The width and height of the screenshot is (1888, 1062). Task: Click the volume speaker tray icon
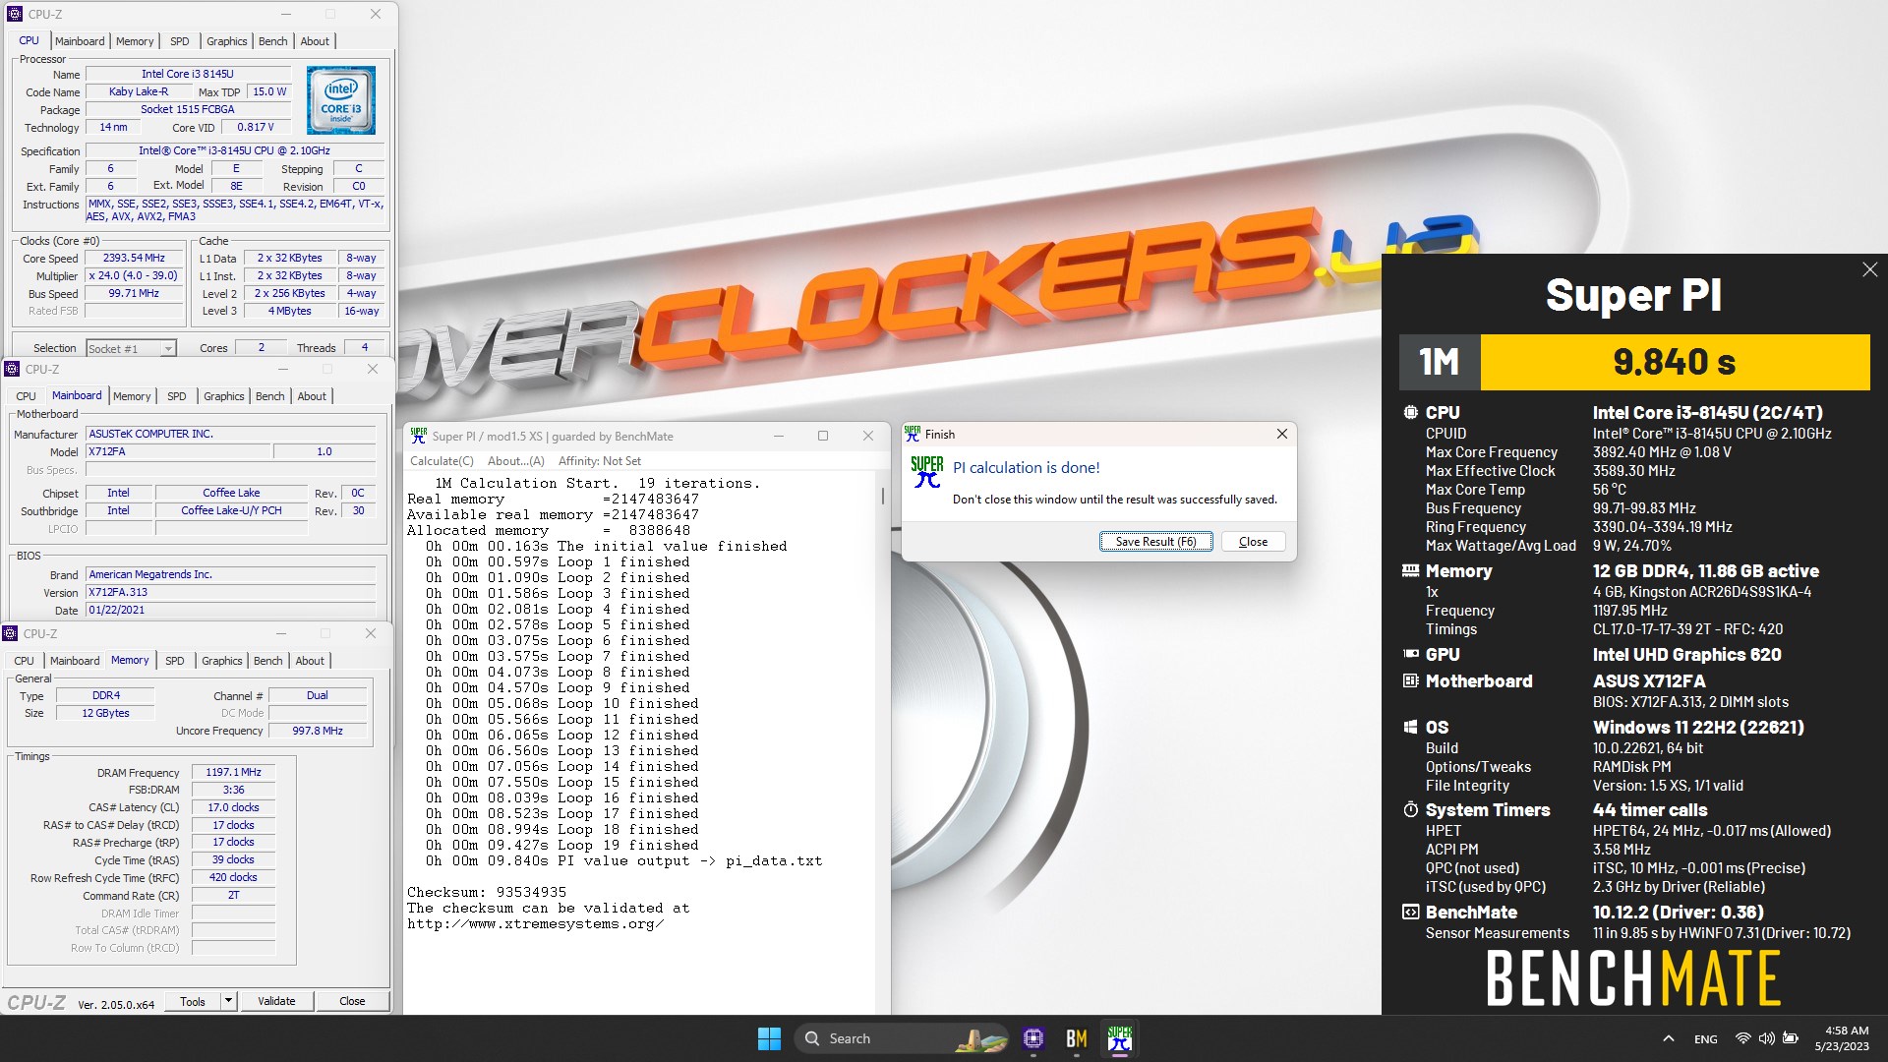click(1766, 1038)
